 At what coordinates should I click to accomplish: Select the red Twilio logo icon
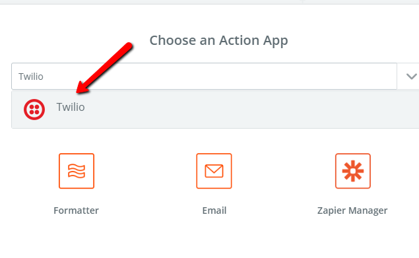pyautogui.click(x=34, y=110)
